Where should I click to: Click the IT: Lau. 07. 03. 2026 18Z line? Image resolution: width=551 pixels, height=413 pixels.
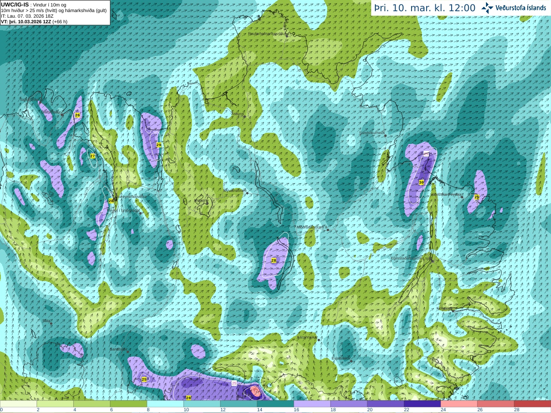(27, 16)
